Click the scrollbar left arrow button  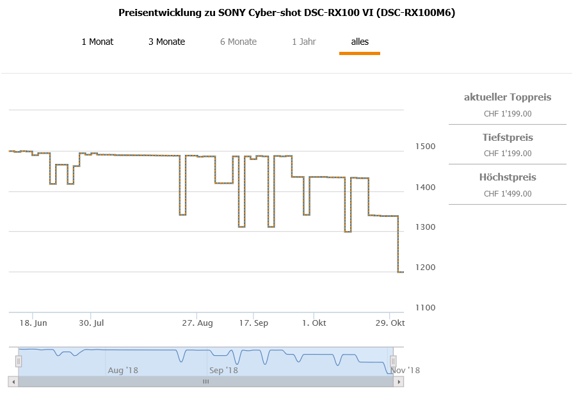point(13,382)
